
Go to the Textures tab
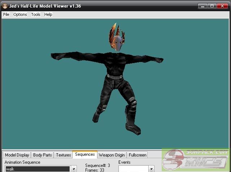[x=63, y=155]
